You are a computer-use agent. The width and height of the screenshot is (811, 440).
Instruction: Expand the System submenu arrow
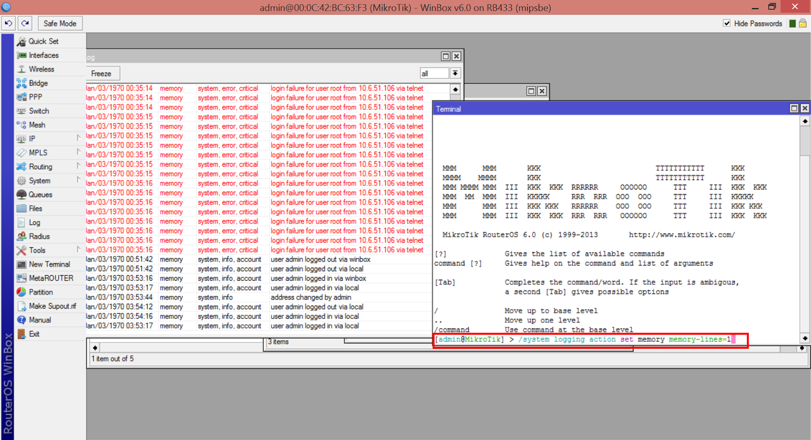click(79, 179)
